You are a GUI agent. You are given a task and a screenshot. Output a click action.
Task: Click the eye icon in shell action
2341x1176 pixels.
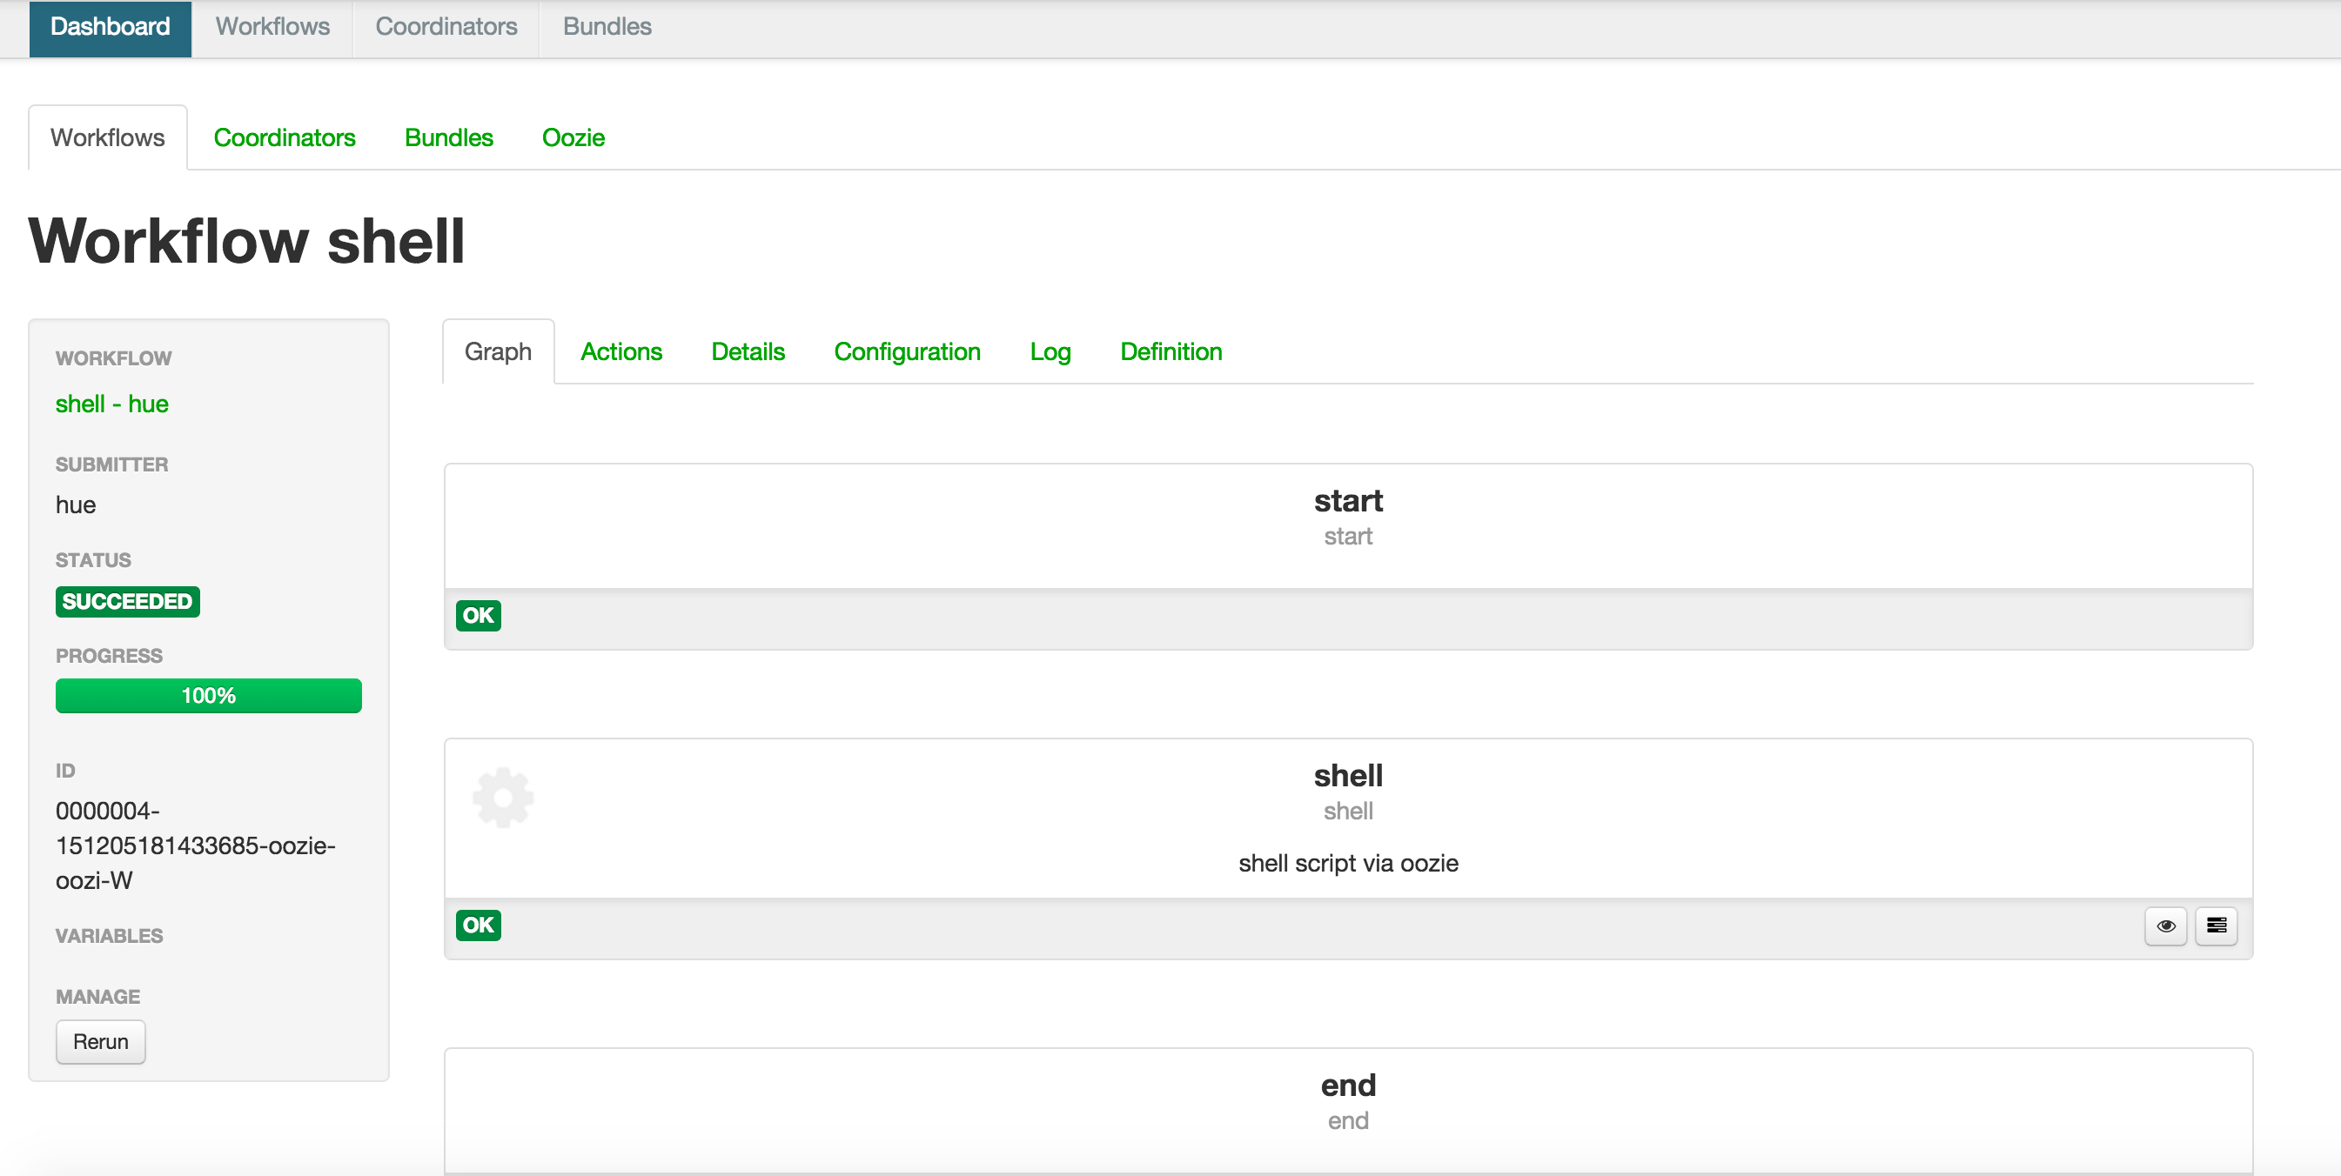[2164, 925]
